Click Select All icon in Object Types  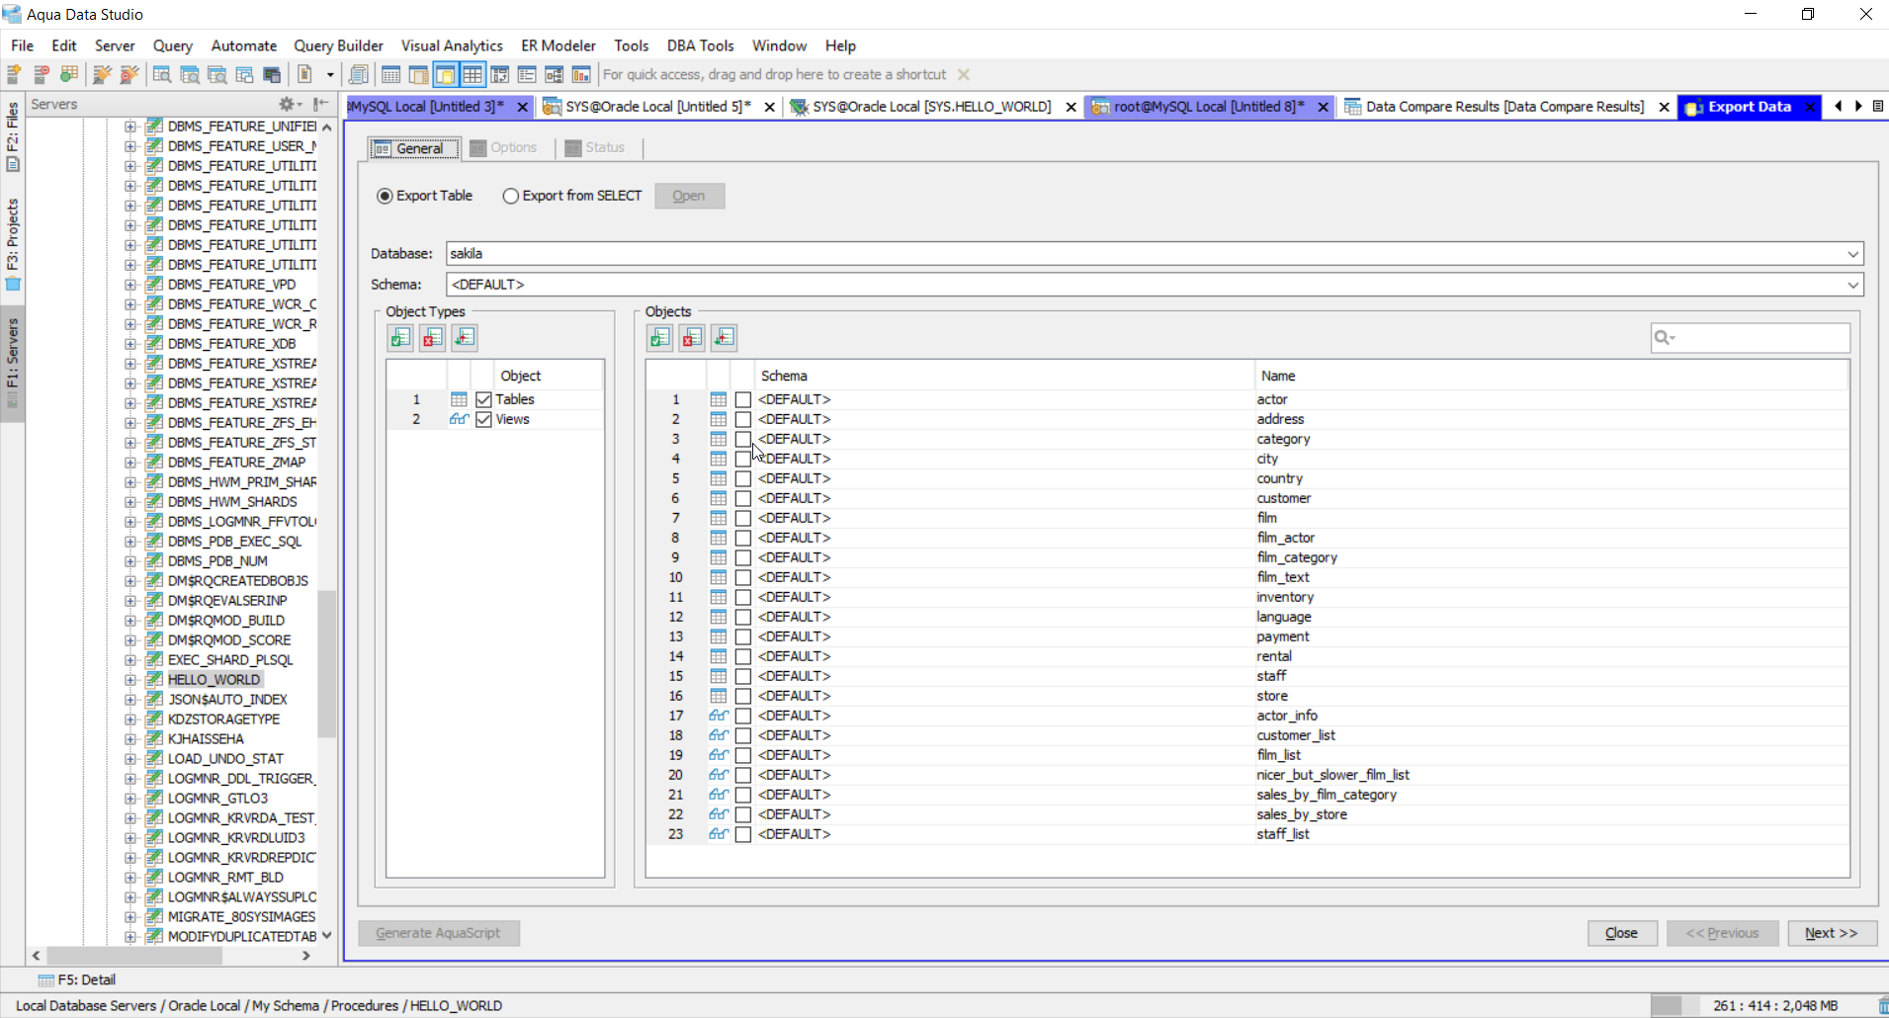tap(400, 338)
